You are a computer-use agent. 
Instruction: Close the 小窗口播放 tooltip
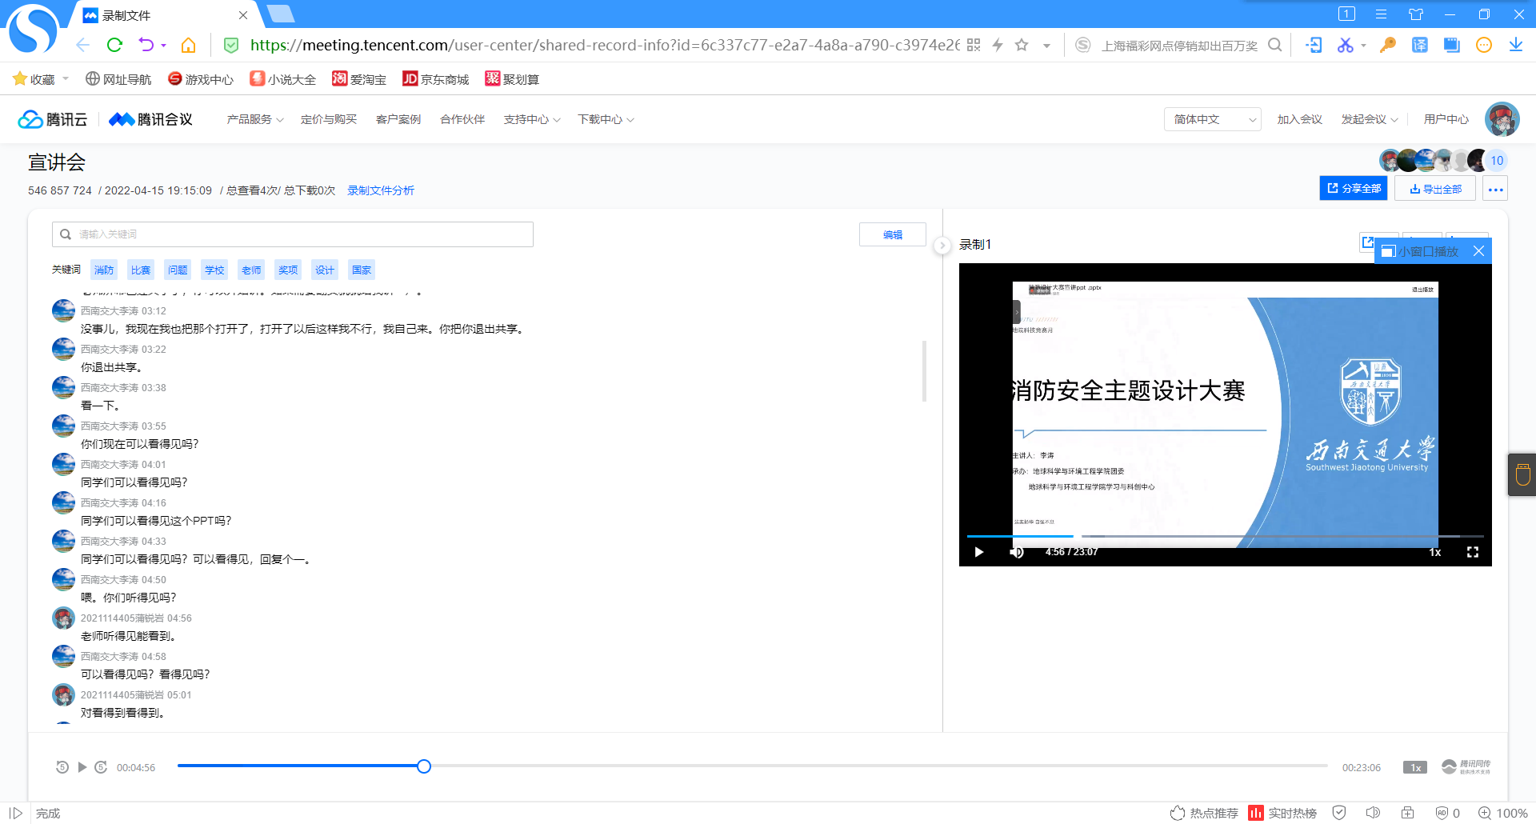point(1478,251)
